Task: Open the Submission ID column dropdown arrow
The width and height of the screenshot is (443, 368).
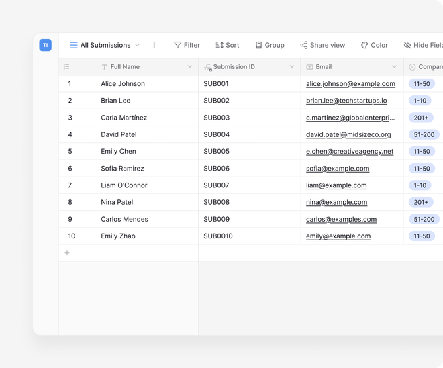Action: (x=292, y=67)
